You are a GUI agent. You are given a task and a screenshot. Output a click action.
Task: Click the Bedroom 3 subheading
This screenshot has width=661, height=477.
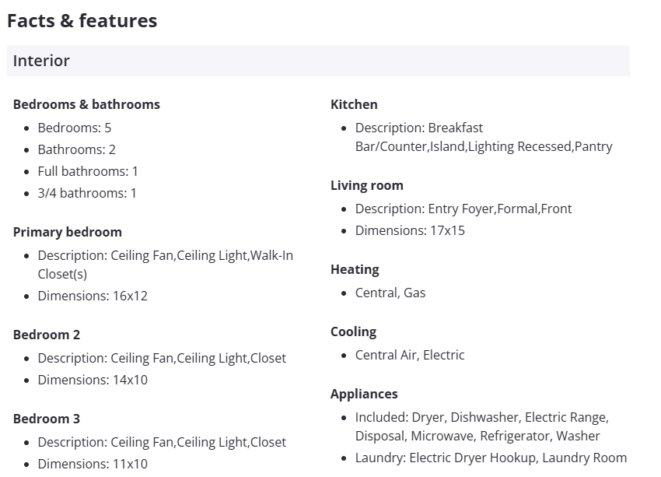pyautogui.click(x=47, y=419)
